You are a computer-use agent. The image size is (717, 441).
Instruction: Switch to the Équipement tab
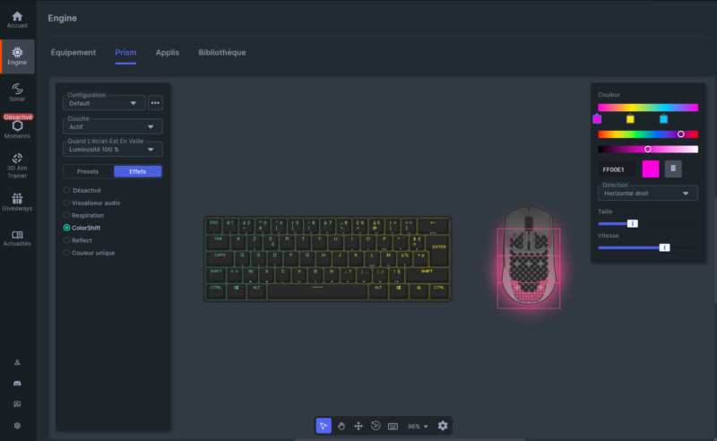coord(73,53)
